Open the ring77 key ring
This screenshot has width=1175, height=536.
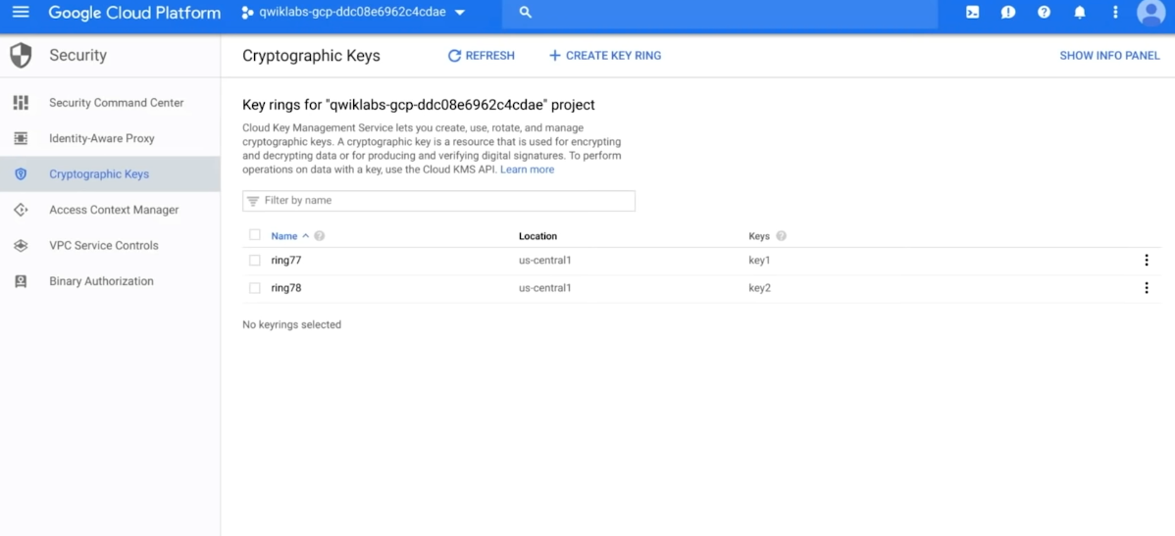pos(286,261)
